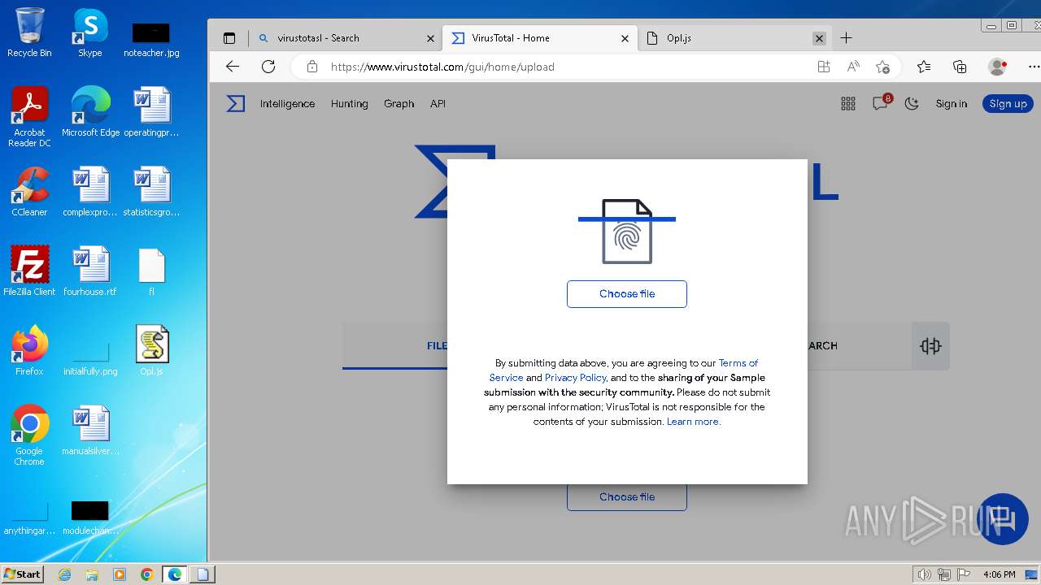View site information lock icon
Image resolution: width=1041 pixels, height=585 pixels.
[x=312, y=67]
